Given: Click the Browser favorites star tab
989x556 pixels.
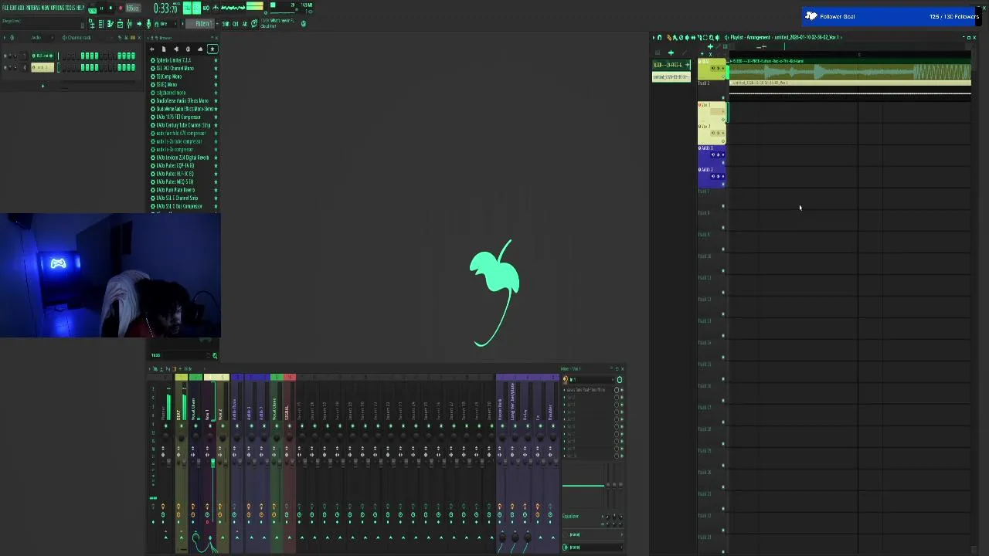Looking at the screenshot, I should (212, 49).
